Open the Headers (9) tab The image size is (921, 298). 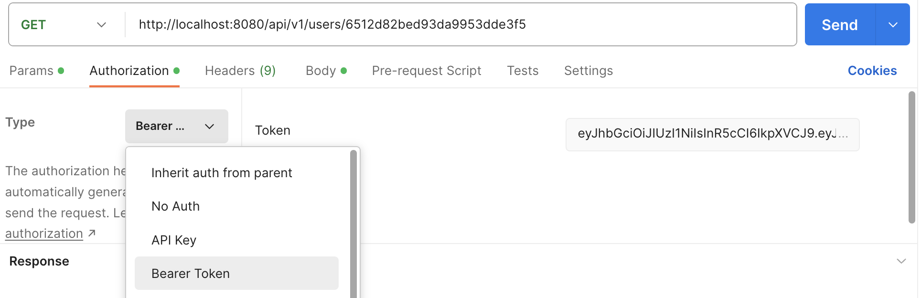click(240, 71)
